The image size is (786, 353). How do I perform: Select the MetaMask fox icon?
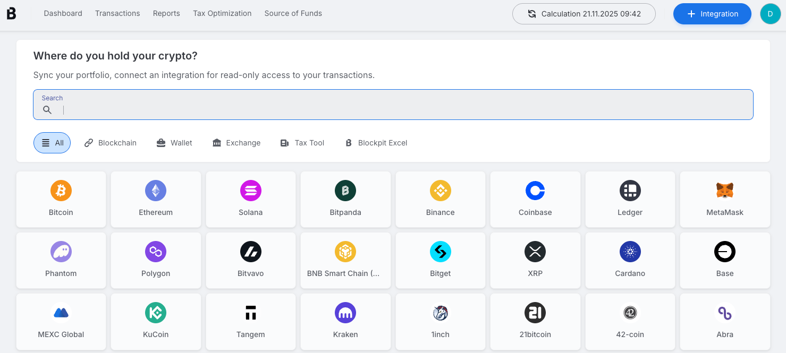(x=725, y=191)
